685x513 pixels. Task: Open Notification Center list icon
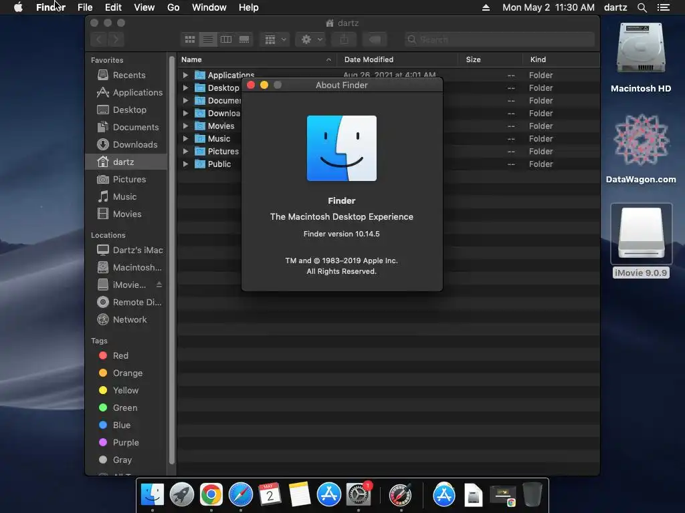664,7
